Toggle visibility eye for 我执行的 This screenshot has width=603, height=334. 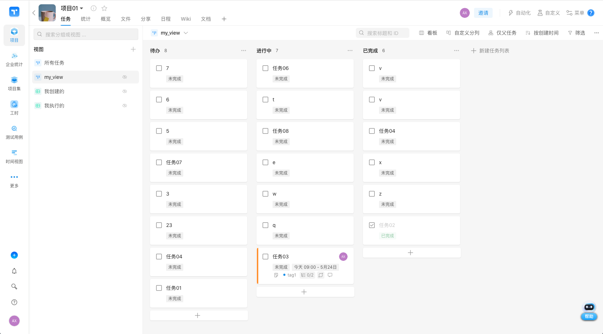(125, 106)
